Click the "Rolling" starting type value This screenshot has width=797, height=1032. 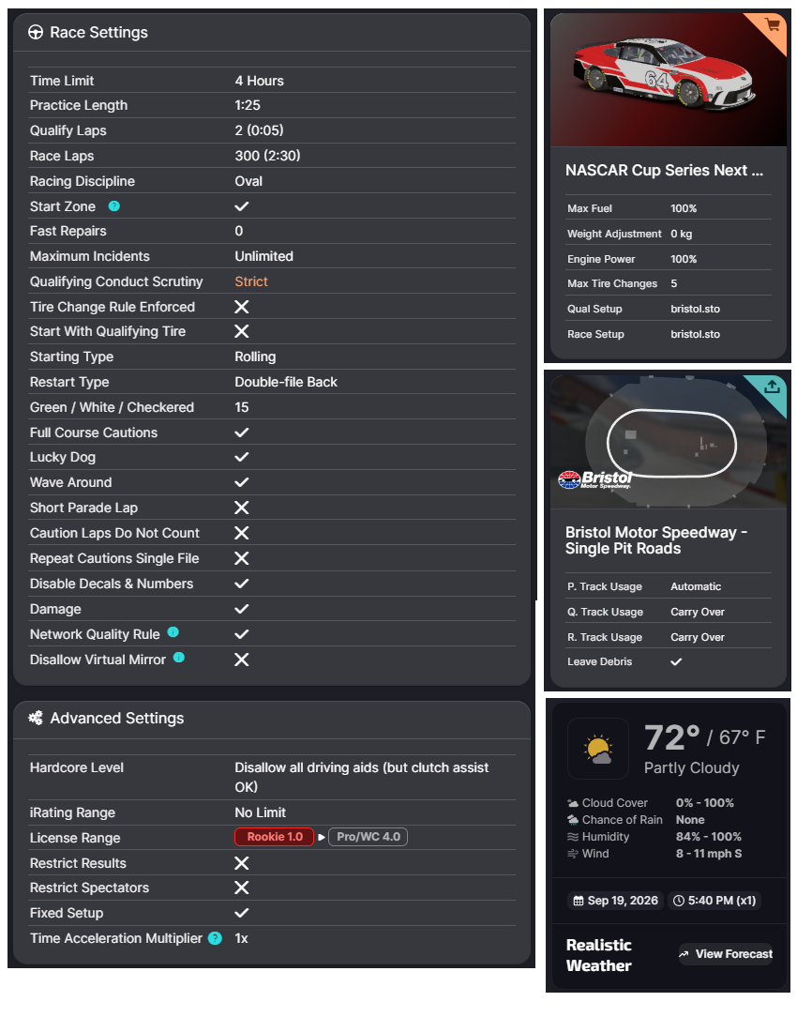(255, 357)
